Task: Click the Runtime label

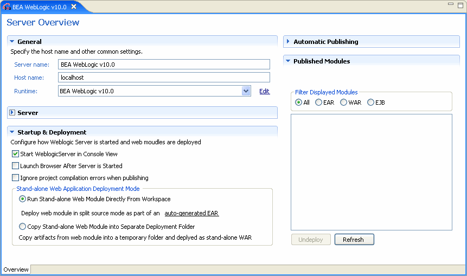Action: click(25, 91)
